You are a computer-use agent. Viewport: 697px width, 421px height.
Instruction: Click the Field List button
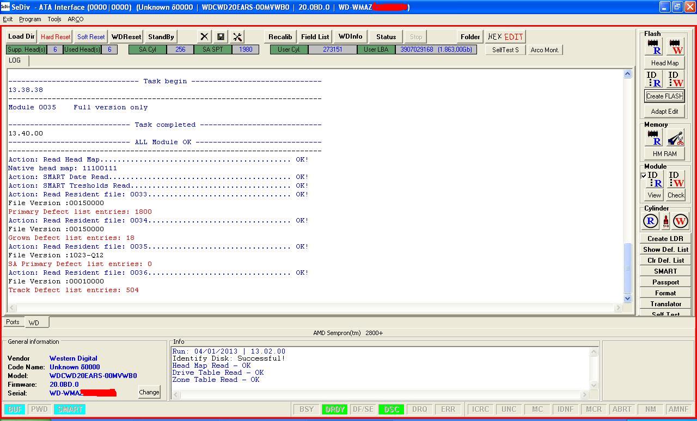tap(315, 36)
